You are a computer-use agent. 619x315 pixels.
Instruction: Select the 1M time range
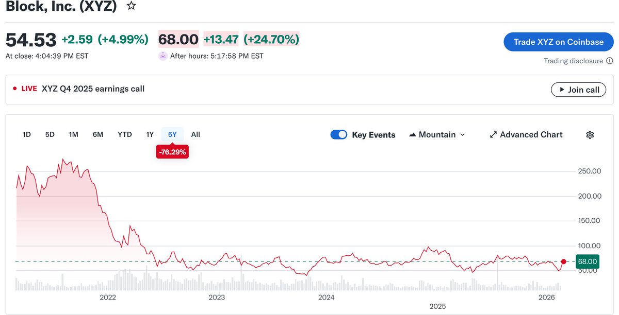click(74, 134)
